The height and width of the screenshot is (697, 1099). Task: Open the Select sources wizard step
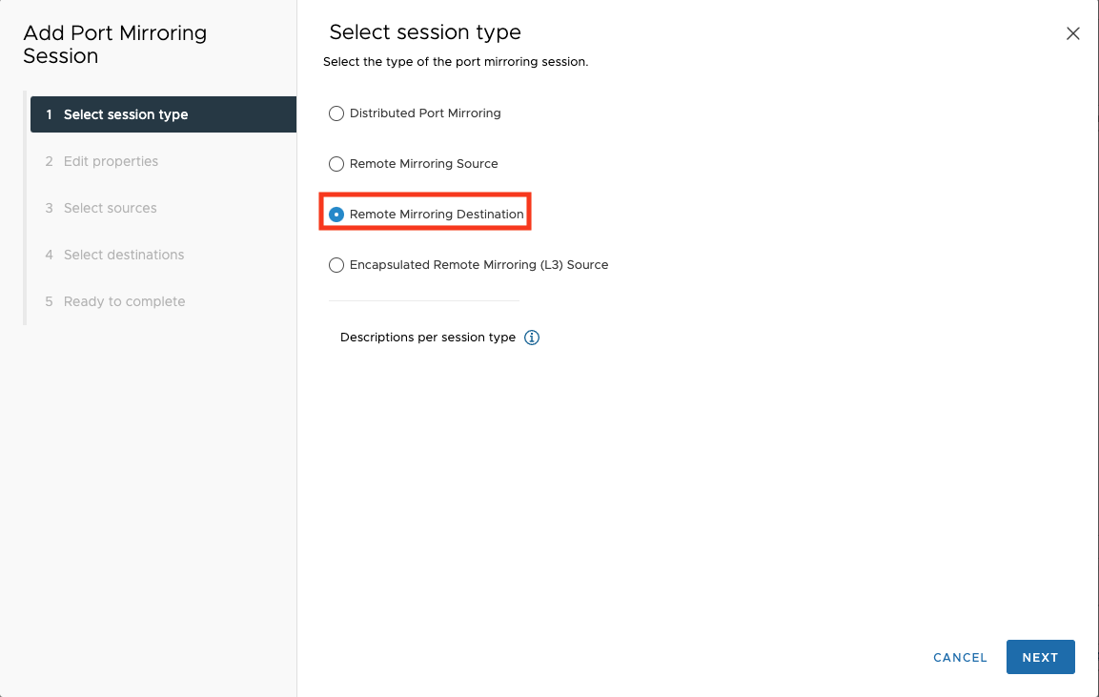click(x=109, y=208)
